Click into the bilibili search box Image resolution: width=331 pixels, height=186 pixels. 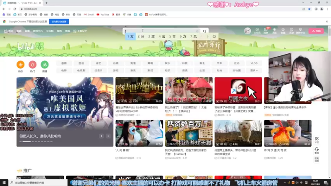click(x=161, y=31)
